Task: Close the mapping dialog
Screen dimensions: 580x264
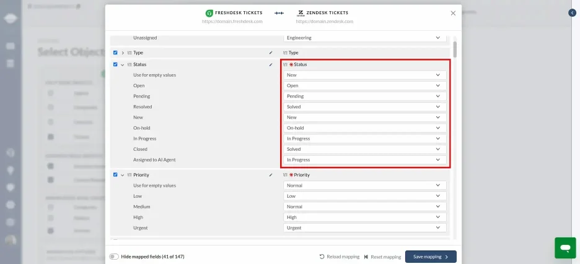Action: tap(453, 13)
